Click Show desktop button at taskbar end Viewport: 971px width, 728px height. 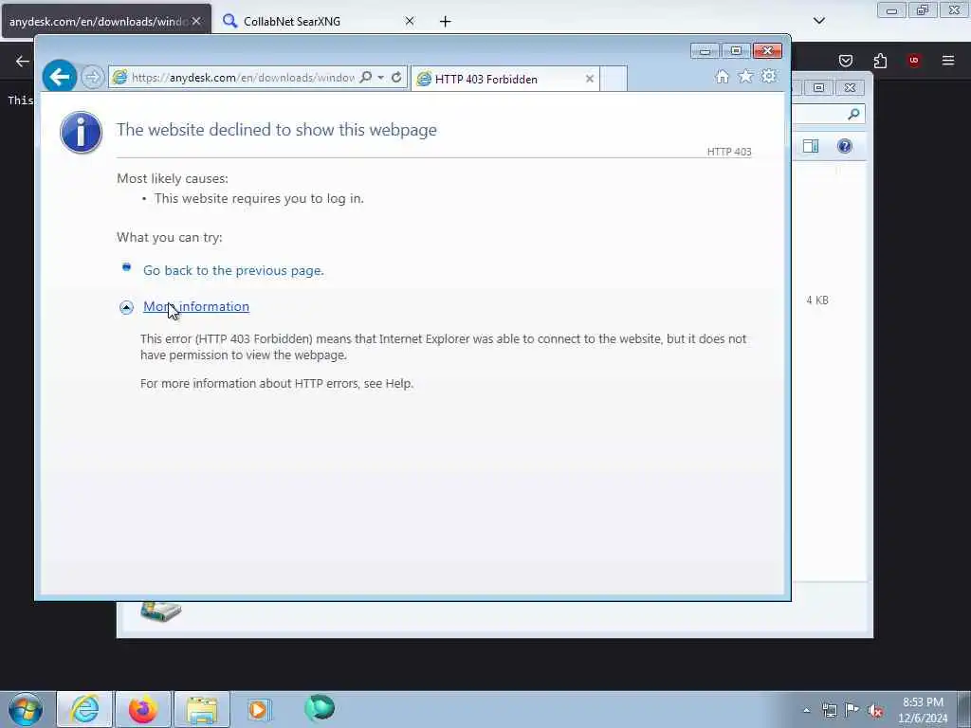pos(964,709)
